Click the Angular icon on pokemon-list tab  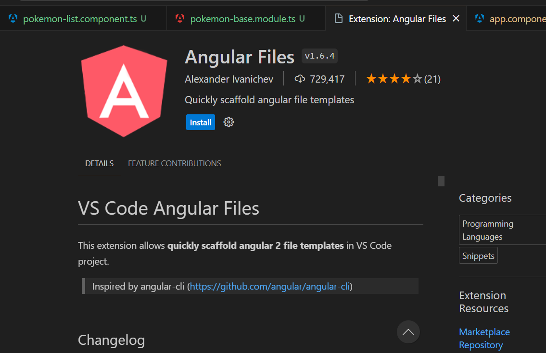(x=13, y=18)
